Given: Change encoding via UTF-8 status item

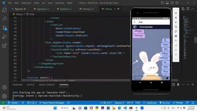Looking at the screenshot, I should [130, 103].
